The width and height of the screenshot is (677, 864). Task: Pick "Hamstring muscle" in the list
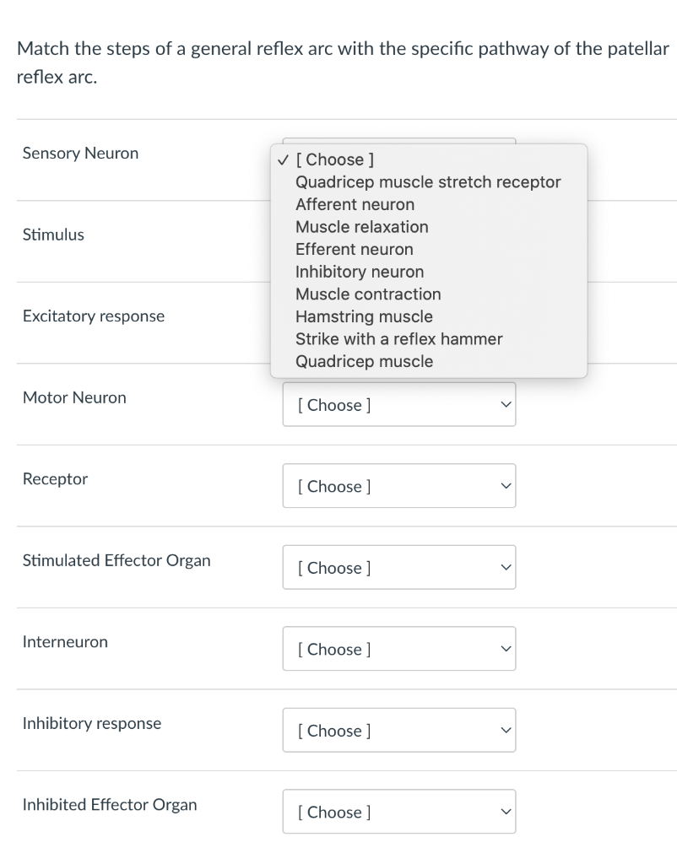(x=364, y=316)
